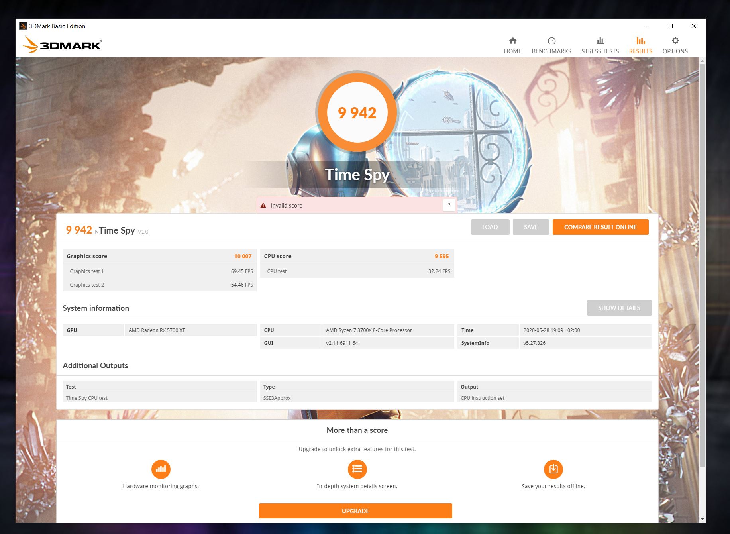Click the Options gear icon

pos(675,41)
